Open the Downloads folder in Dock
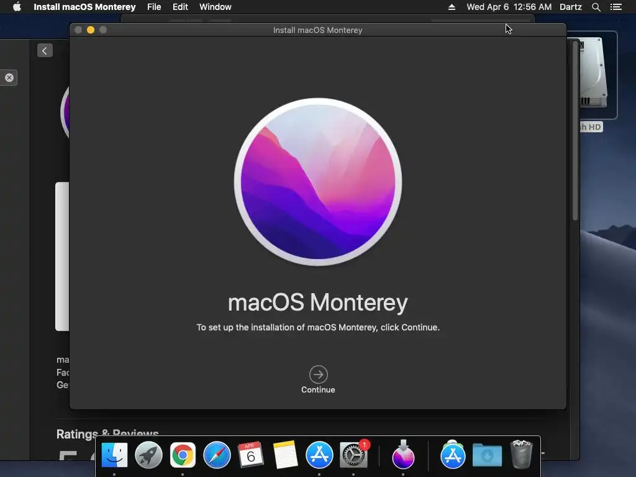This screenshot has height=477, width=636. click(487, 455)
